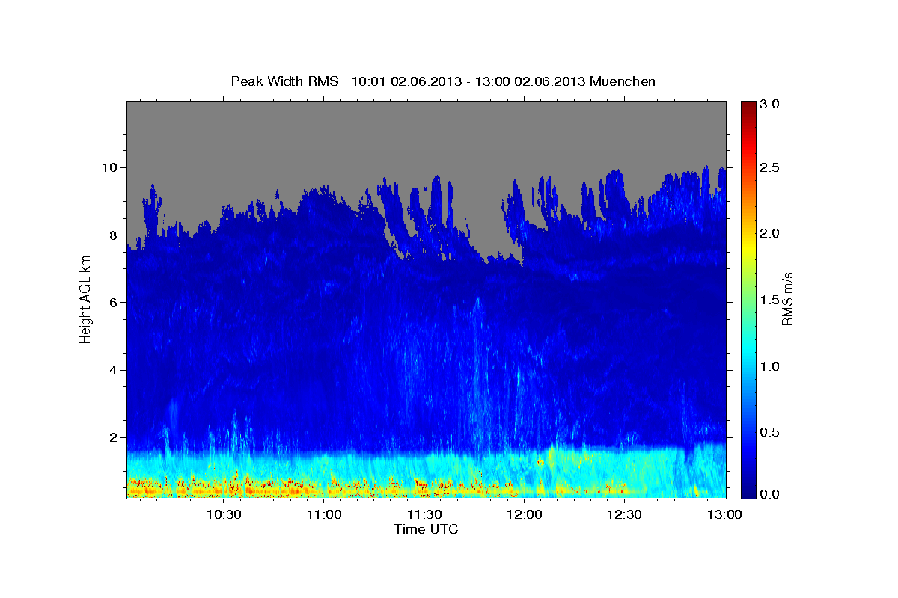Click the '12:00' time tick label

tap(525, 514)
